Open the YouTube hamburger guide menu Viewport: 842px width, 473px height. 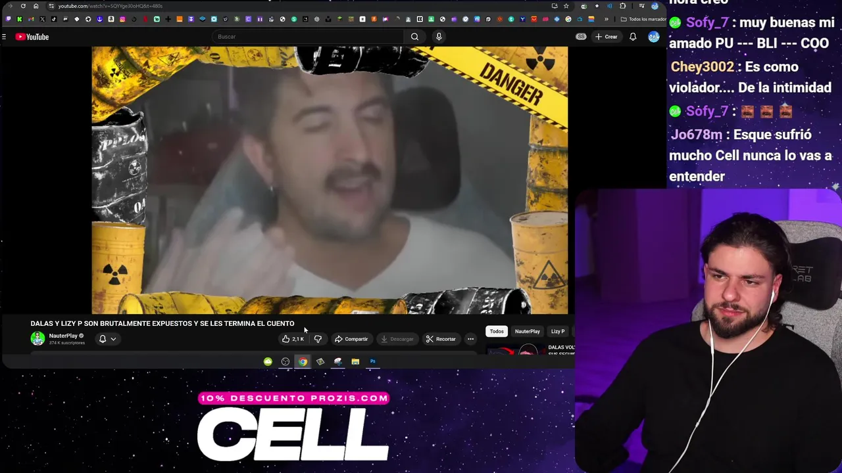pyautogui.click(x=4, y=37)
